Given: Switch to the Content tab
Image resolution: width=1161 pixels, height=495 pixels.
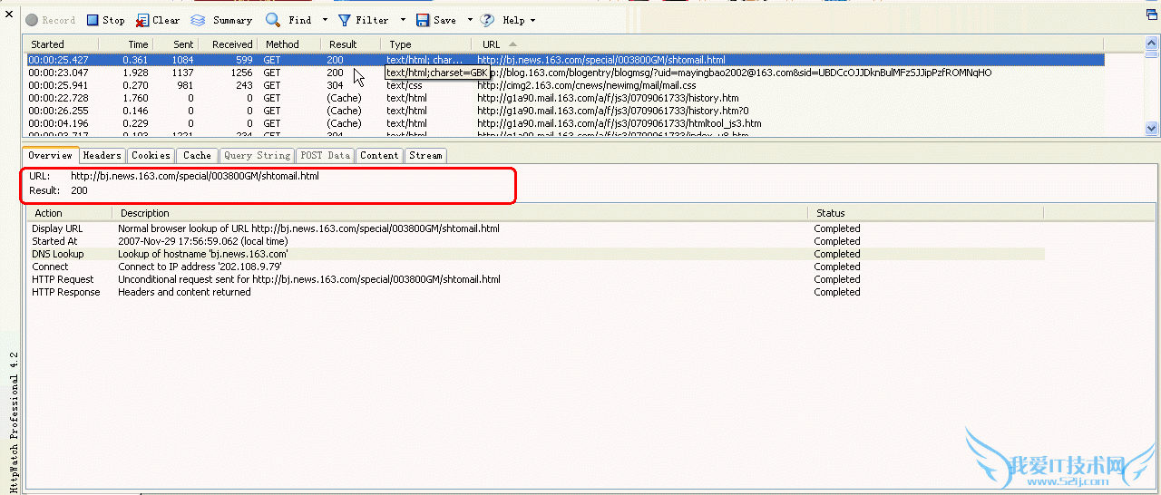Looking at the screenshot, I should coord(379,156).
